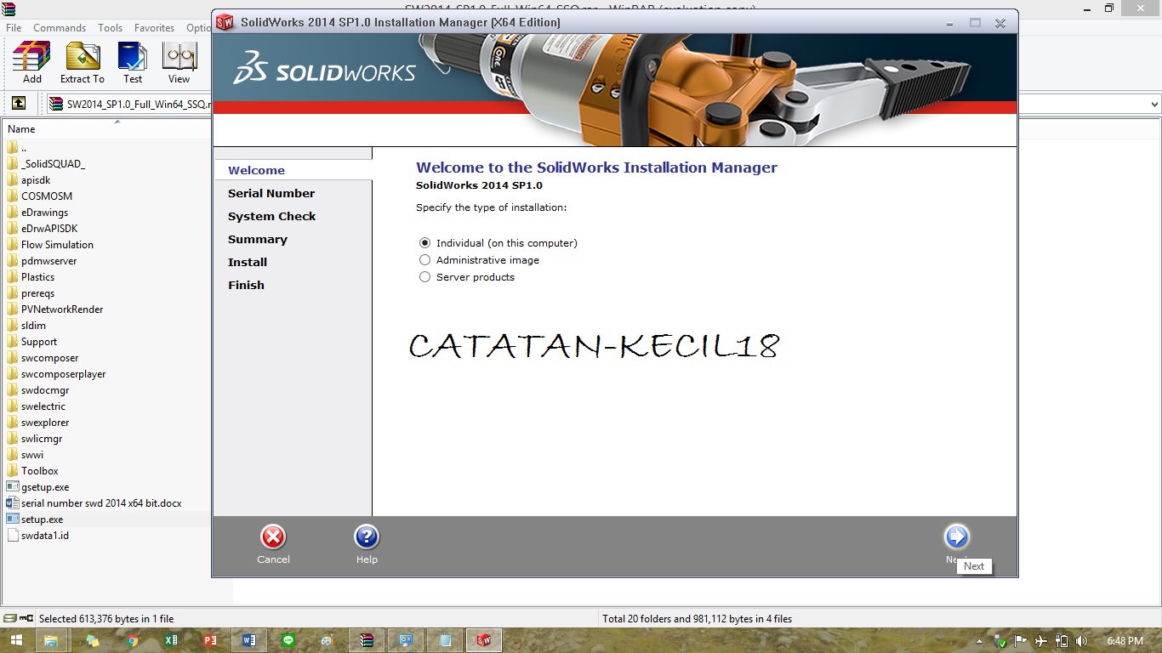Open Excel from the taskbar
This screenshot has width=1162, height=653.
(170, 640)
